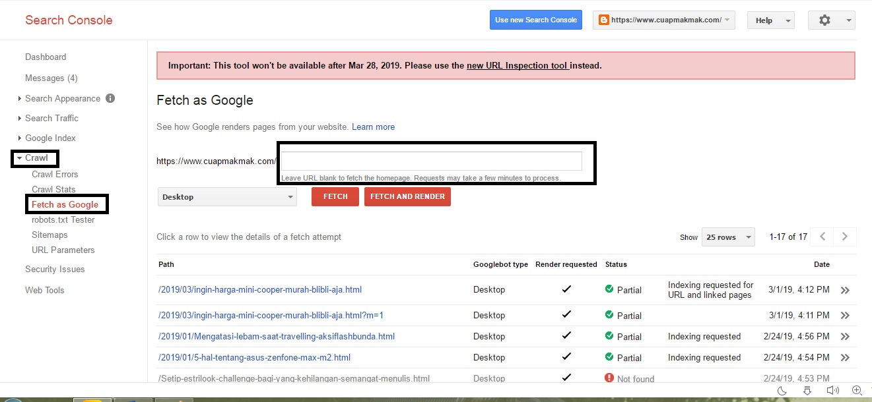Expand the Search Traffic menu section
The width and height of the screenshot is (872, 402).
pos(20,119)
